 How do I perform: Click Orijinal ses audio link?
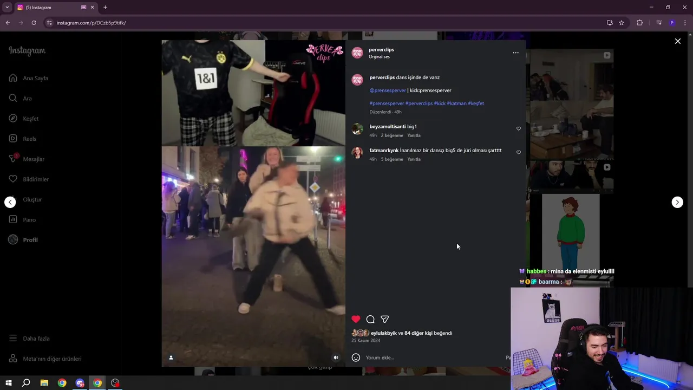(x=379, y=57)
